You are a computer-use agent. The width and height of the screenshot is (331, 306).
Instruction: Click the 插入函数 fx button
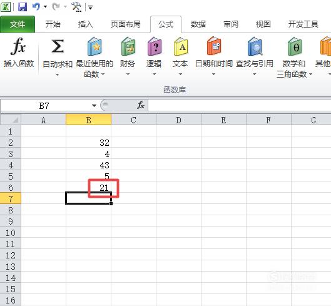coord(19,53)
